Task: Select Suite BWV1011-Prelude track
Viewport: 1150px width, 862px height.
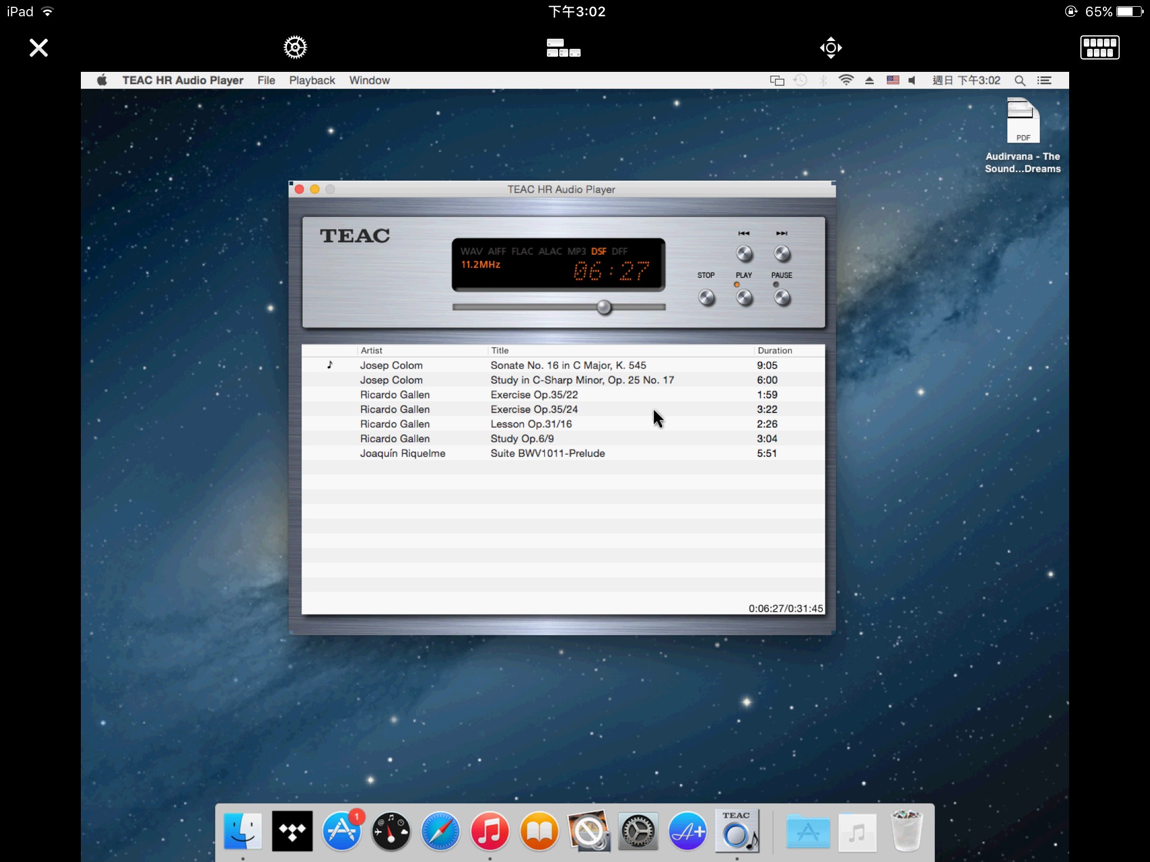Action: (x=563, y=453)
